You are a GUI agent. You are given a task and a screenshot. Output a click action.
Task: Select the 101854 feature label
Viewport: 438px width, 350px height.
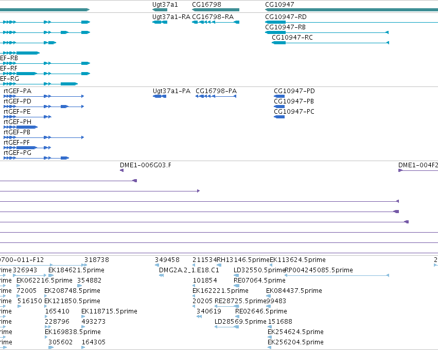click(x=205, y=281)
